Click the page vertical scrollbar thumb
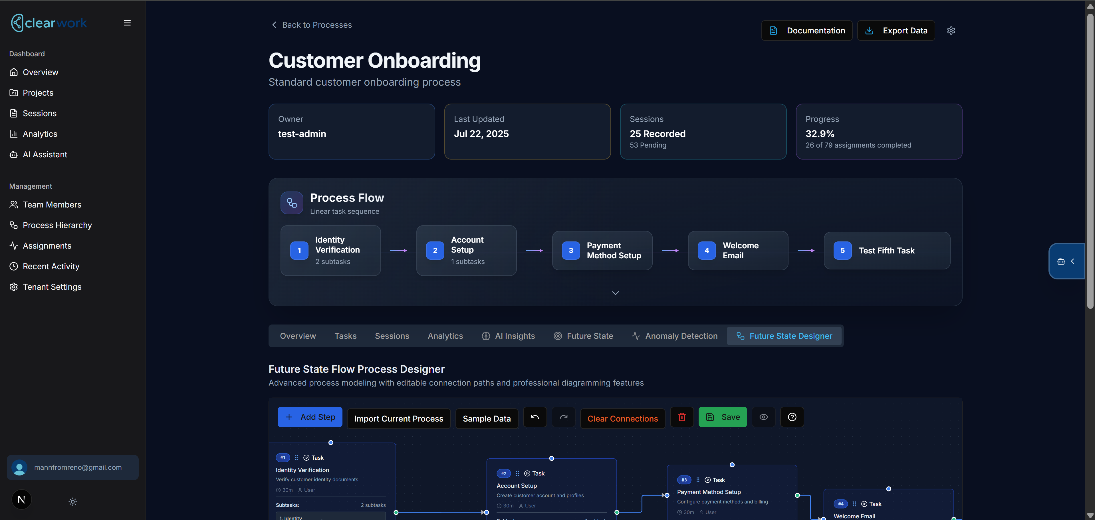This screenshot has height=520, width=1095. 1090,162
